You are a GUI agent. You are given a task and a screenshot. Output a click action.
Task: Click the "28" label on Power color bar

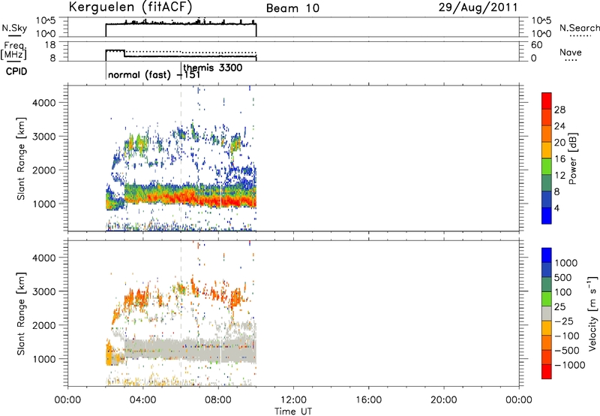(559, 110)
